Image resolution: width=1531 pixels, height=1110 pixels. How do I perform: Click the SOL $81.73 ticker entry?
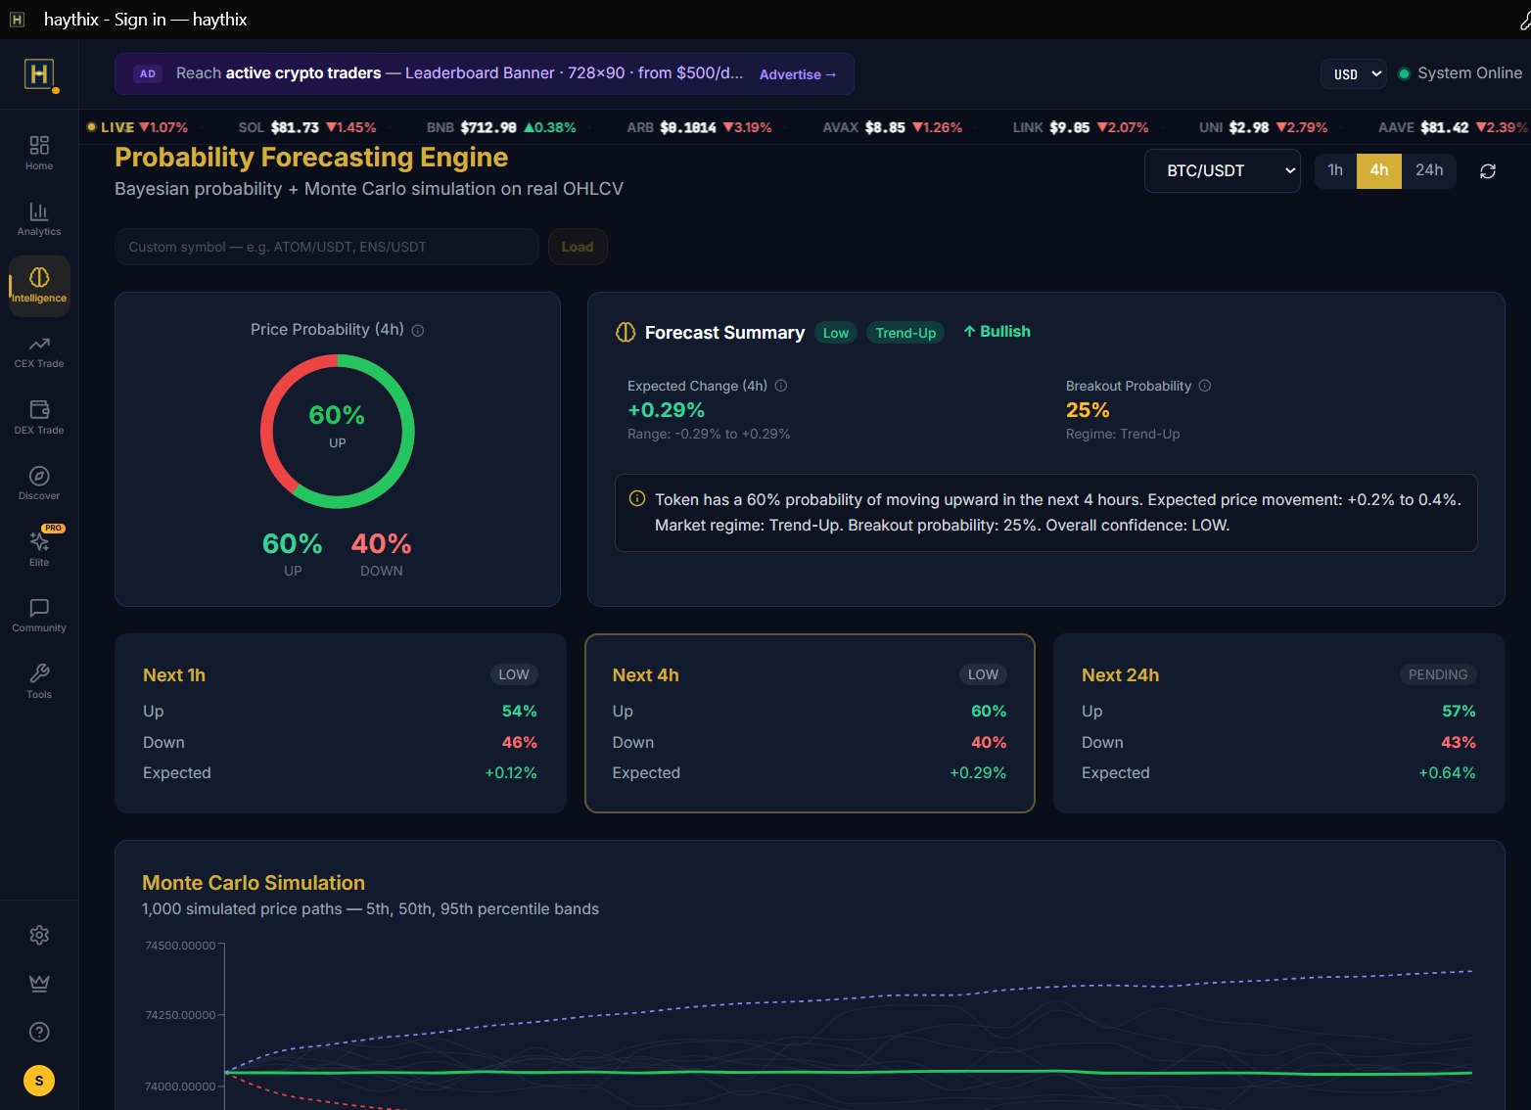tap(307, 127)
